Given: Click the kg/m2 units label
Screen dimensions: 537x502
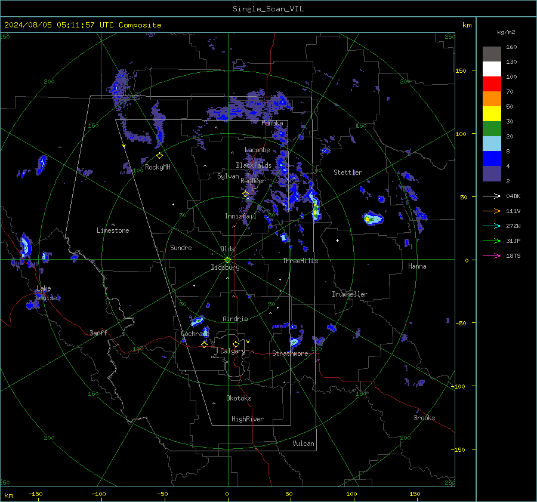Looking at the screenshot, I should point(506,32).
